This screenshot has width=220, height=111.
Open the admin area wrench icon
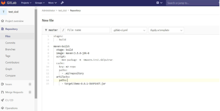(62, 3)
